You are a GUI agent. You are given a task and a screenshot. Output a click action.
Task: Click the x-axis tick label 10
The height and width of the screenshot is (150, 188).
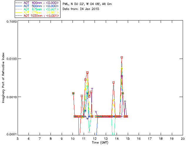[73, 139]
